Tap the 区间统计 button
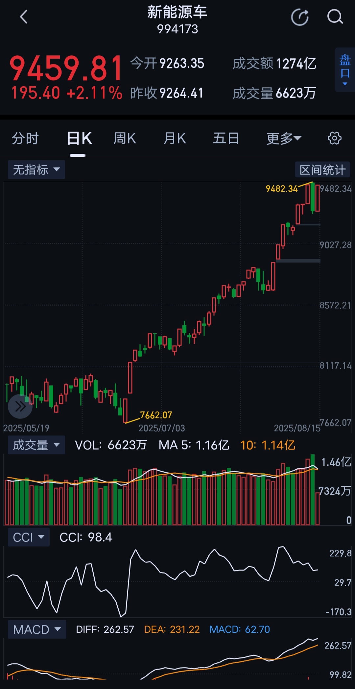This screenshot has width=355, height=689. (322, 170)
